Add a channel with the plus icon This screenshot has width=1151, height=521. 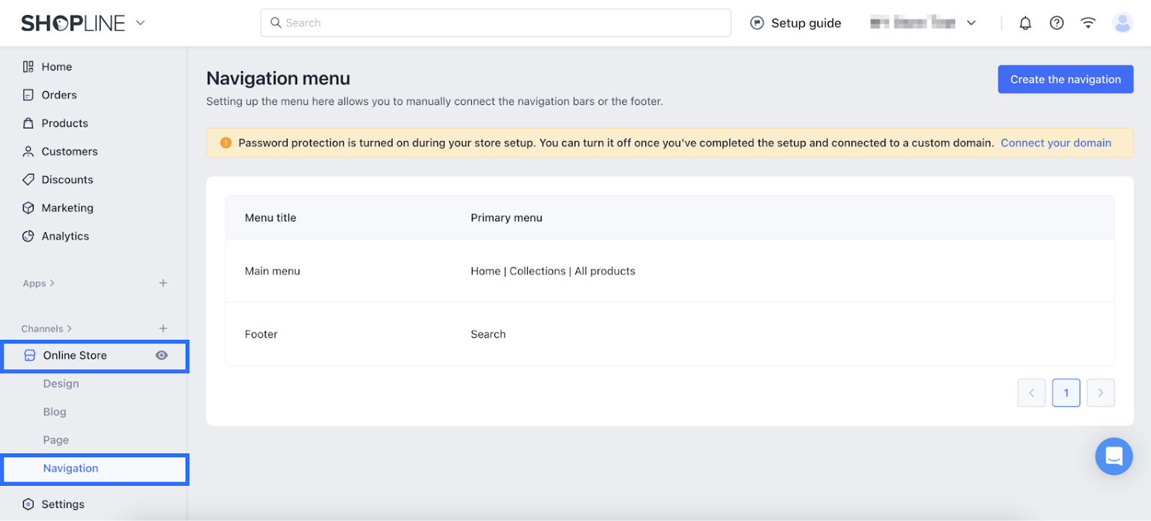(163, 328)
